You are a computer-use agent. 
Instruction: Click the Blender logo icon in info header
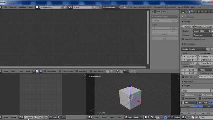125,7
